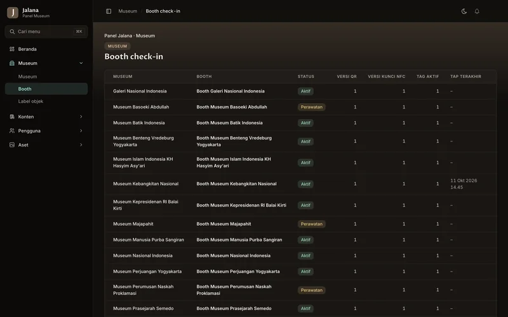Open the Aset menu item
Viewport: 508px width, 317px height.
coord(46,145)
